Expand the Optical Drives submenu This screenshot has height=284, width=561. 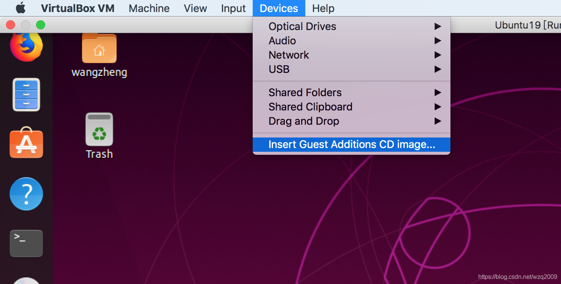click(x=352, y=26)
